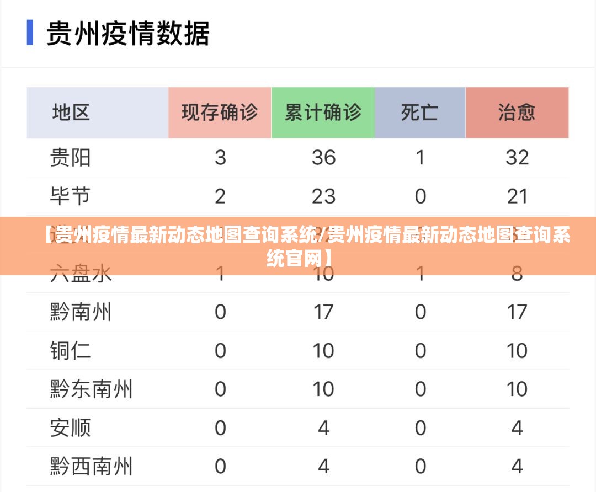Click the 毕节 region name

coord(70,196)
